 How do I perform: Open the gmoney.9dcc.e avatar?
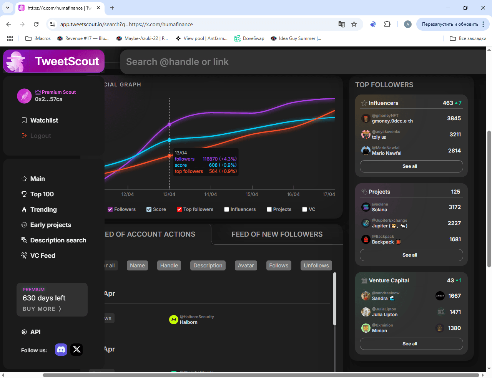tap(366, 118)
